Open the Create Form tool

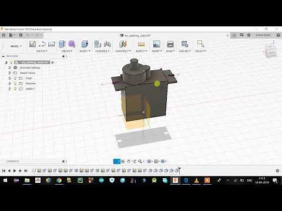(72, 44)
